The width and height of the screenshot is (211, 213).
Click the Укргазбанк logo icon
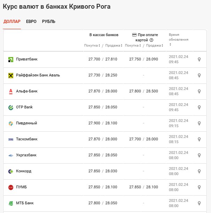pyautogui.click(x=11, y=155)
